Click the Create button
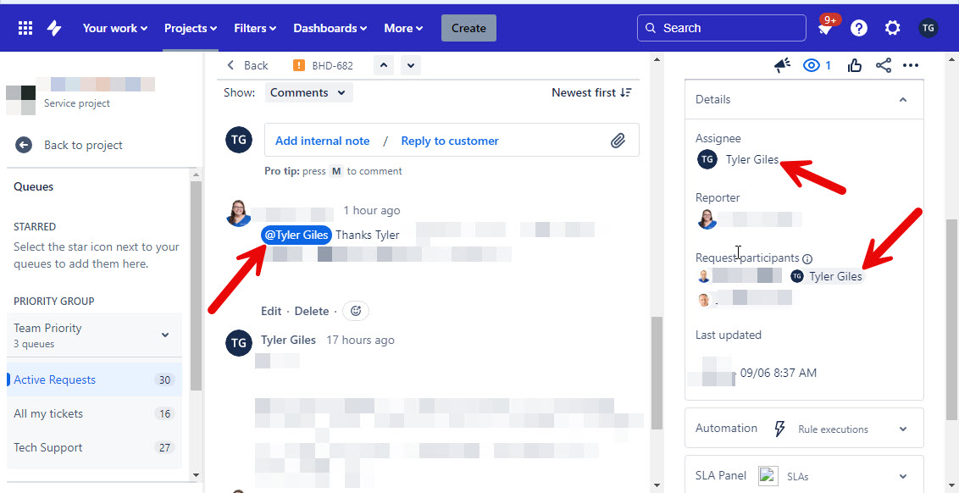Viewport: 959px width, 493px height. (468, 28)
